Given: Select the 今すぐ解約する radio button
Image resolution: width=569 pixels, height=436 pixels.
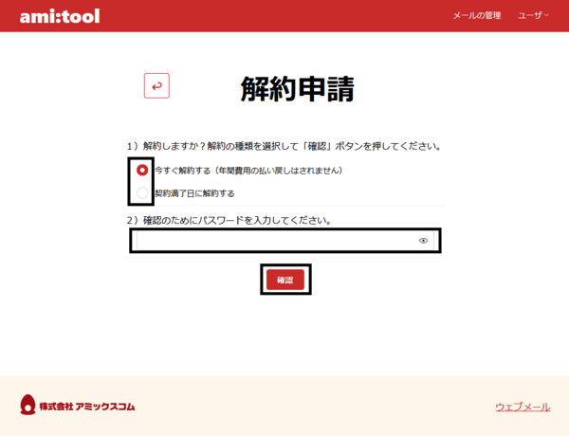Looking at the screenshot, I should pos(142,171).
